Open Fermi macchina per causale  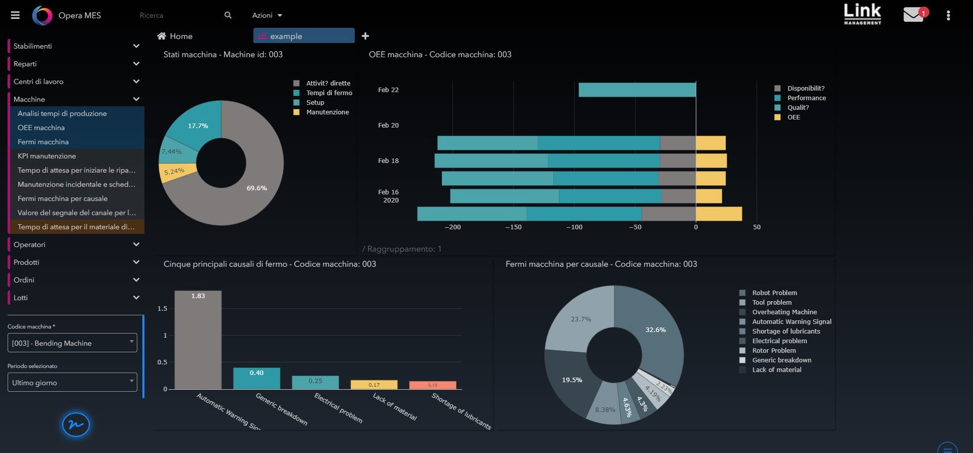[62, 198]
